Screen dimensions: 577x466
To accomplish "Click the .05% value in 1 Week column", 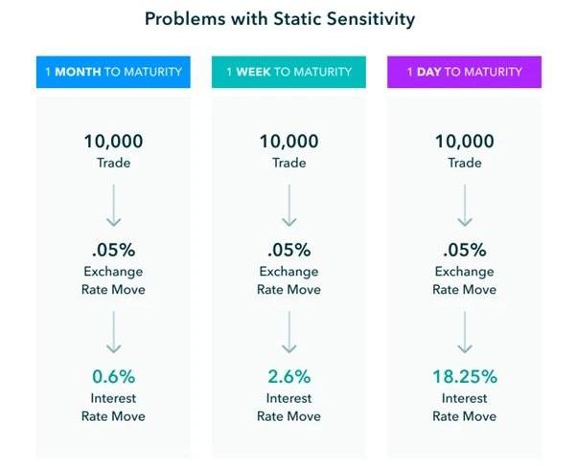I will point(288,250).
